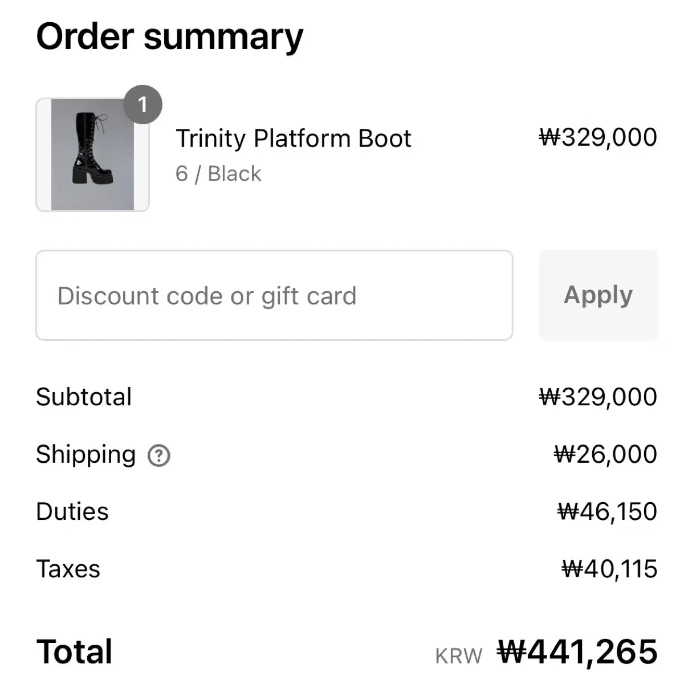Click the Shipping label
This screenshot has width=680, height=680.
tap(86, 455)
